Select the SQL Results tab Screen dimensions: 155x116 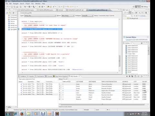tap(74, 76)
